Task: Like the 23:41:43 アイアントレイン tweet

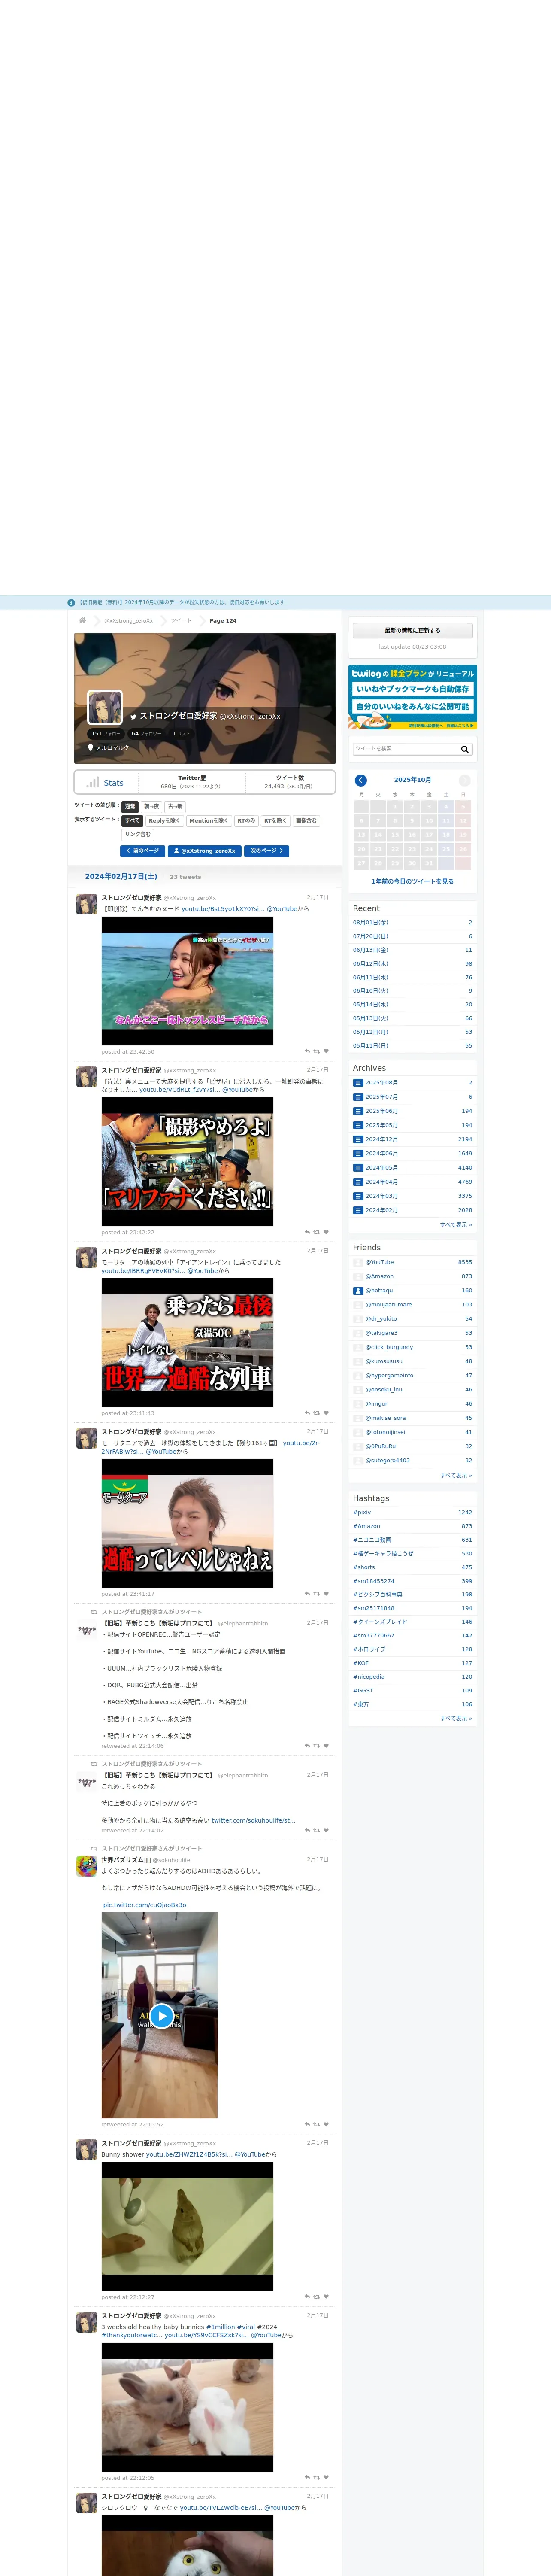Action: pos(326,1413)
